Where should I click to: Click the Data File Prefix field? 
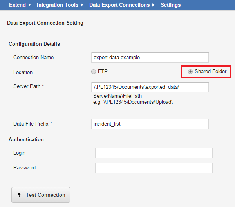[150, 124]
